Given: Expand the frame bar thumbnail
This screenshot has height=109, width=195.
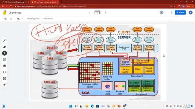Looking at the screenshot, I should 97,12.
